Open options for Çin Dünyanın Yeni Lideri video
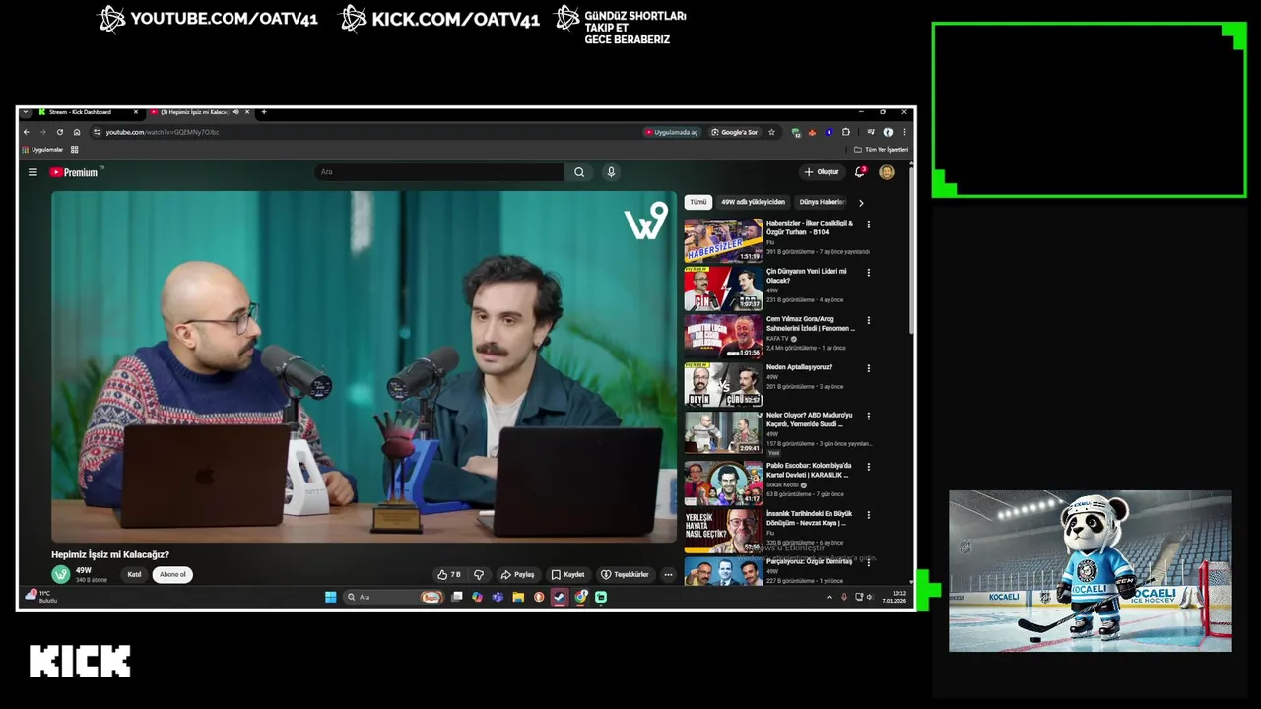This screenshot has height=709, width=1261. coord(868,273)
